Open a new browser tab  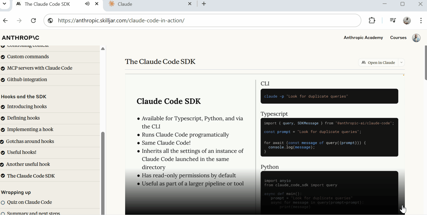point(204,4)
